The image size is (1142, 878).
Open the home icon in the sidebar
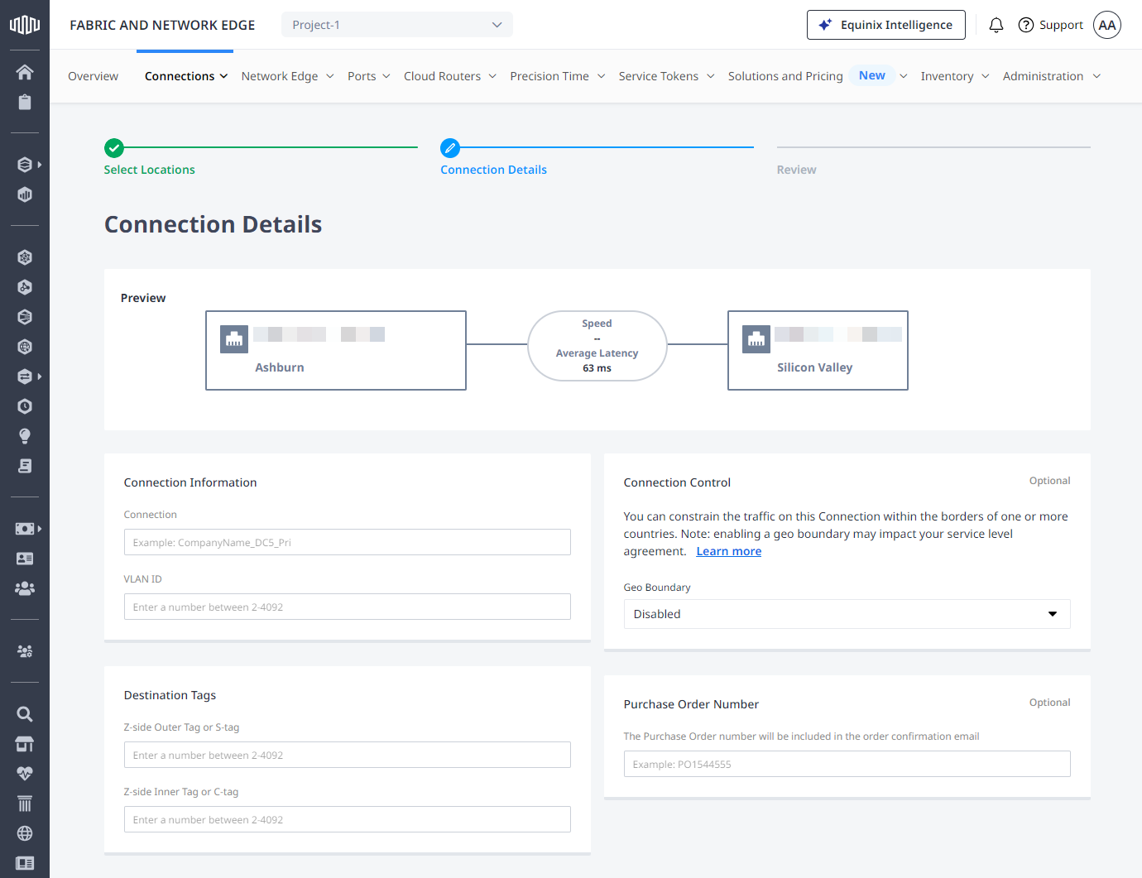(25, 72)
